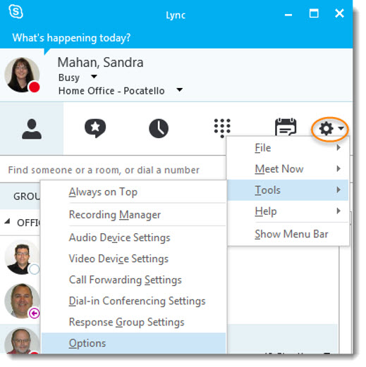Click Sandra Mahan's profile photo

click(x=22, y=75)
